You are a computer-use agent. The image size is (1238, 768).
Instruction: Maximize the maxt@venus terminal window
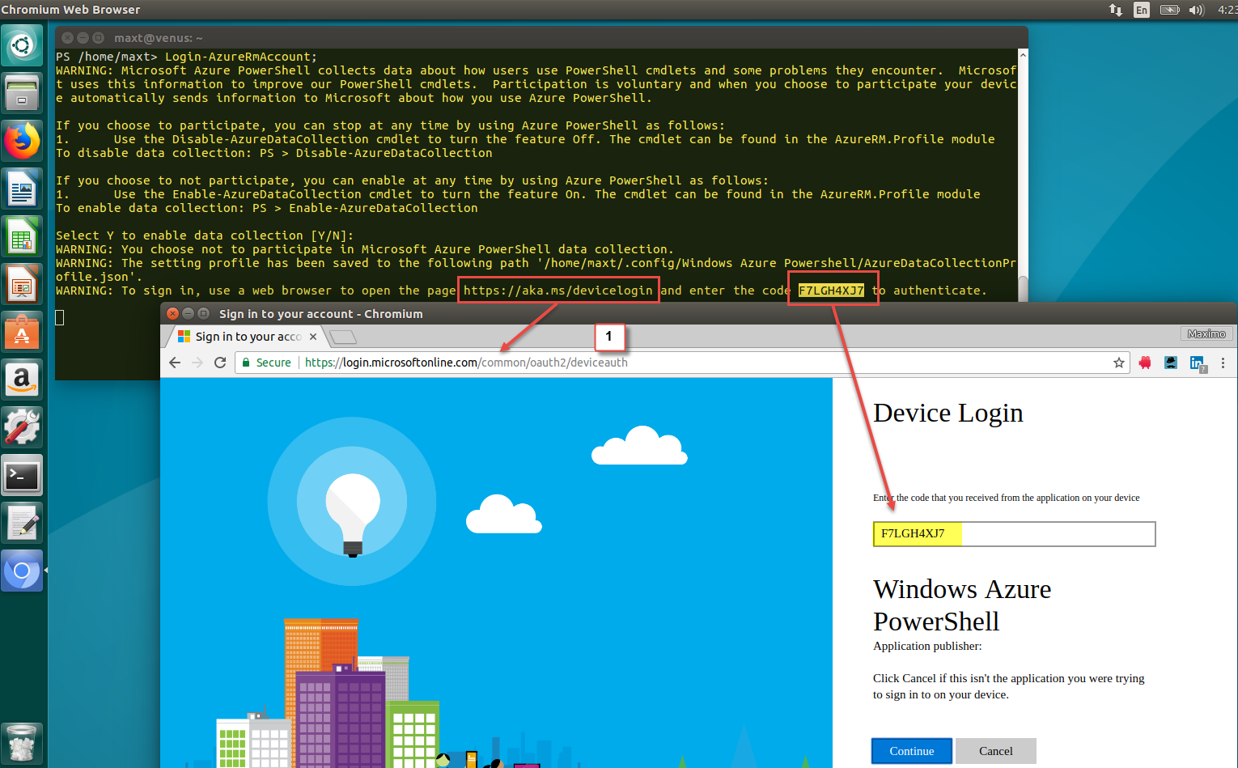tap(98, 38)
